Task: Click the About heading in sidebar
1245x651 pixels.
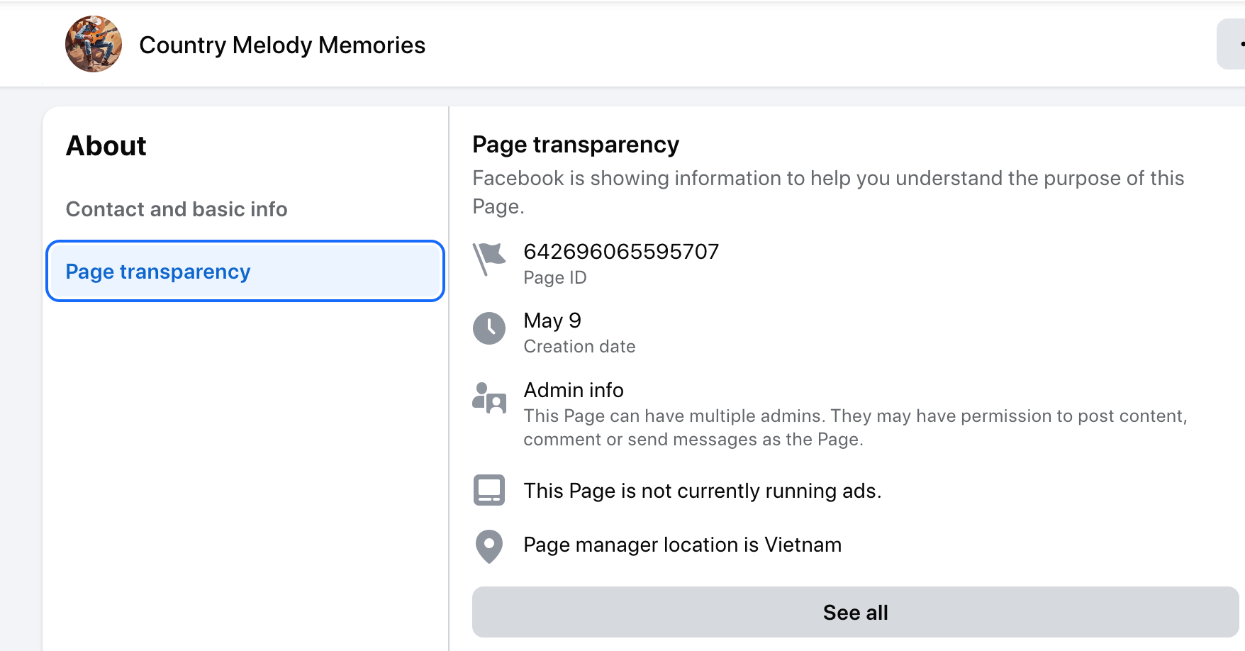Action: pyautogui.click(x=106, y=146)
